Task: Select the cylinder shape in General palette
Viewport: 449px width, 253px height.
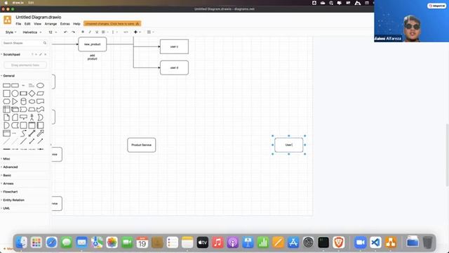Action: point(23,101)
